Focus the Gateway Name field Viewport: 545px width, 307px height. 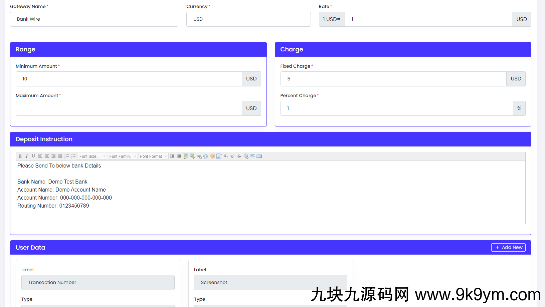click(94, 19)
